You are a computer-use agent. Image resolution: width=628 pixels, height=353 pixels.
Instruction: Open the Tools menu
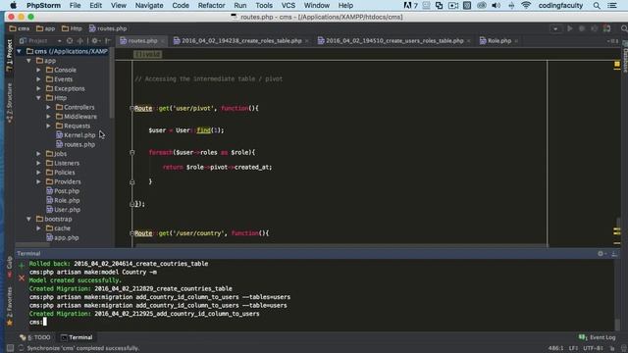click(x=264, y=5)
